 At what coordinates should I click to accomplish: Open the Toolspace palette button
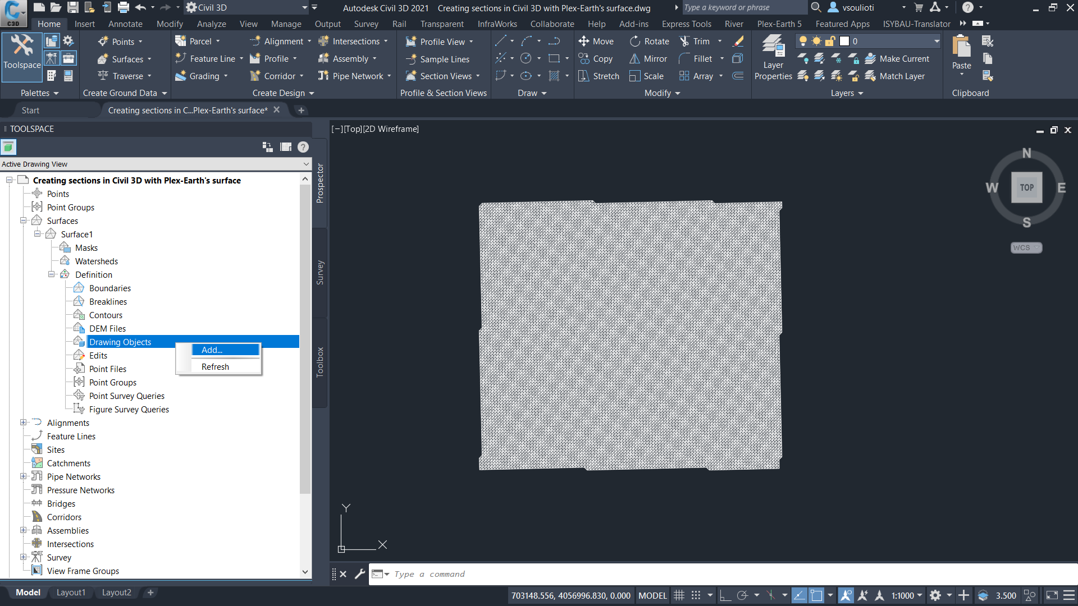(22, 57)
